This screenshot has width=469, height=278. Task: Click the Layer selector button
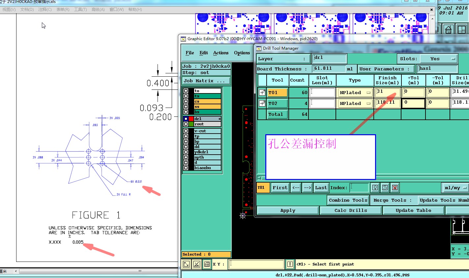[283, 59]
